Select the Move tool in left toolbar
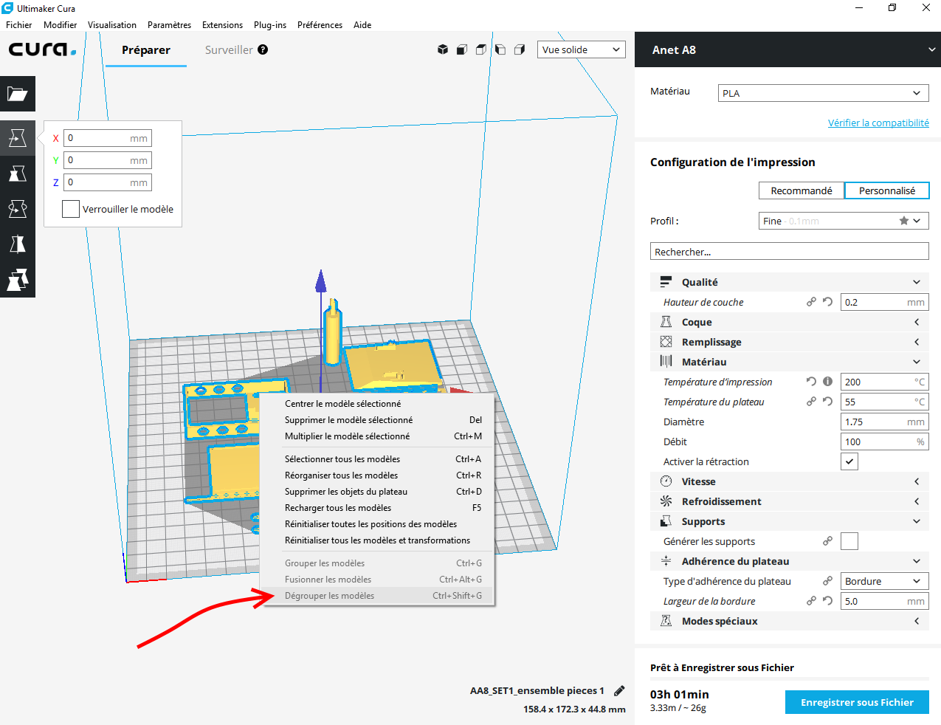This screenshot has height=725, width=941. tap(18, 138)
